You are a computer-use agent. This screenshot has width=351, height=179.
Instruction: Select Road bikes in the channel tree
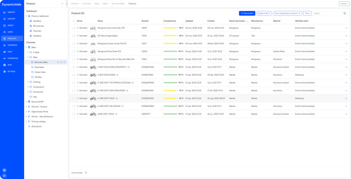(39, 67)
